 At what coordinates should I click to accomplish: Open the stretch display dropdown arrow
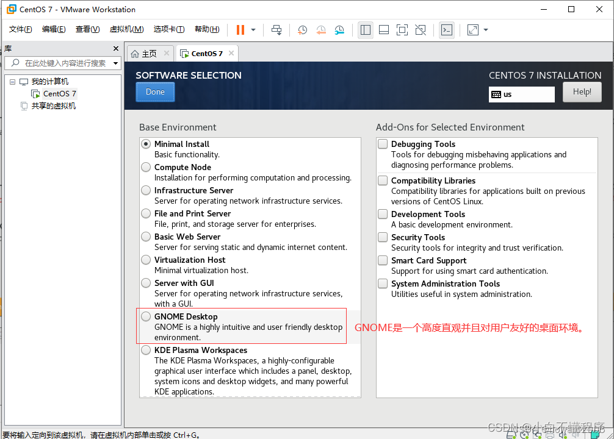pyautogui.click(x=486, y=30)
